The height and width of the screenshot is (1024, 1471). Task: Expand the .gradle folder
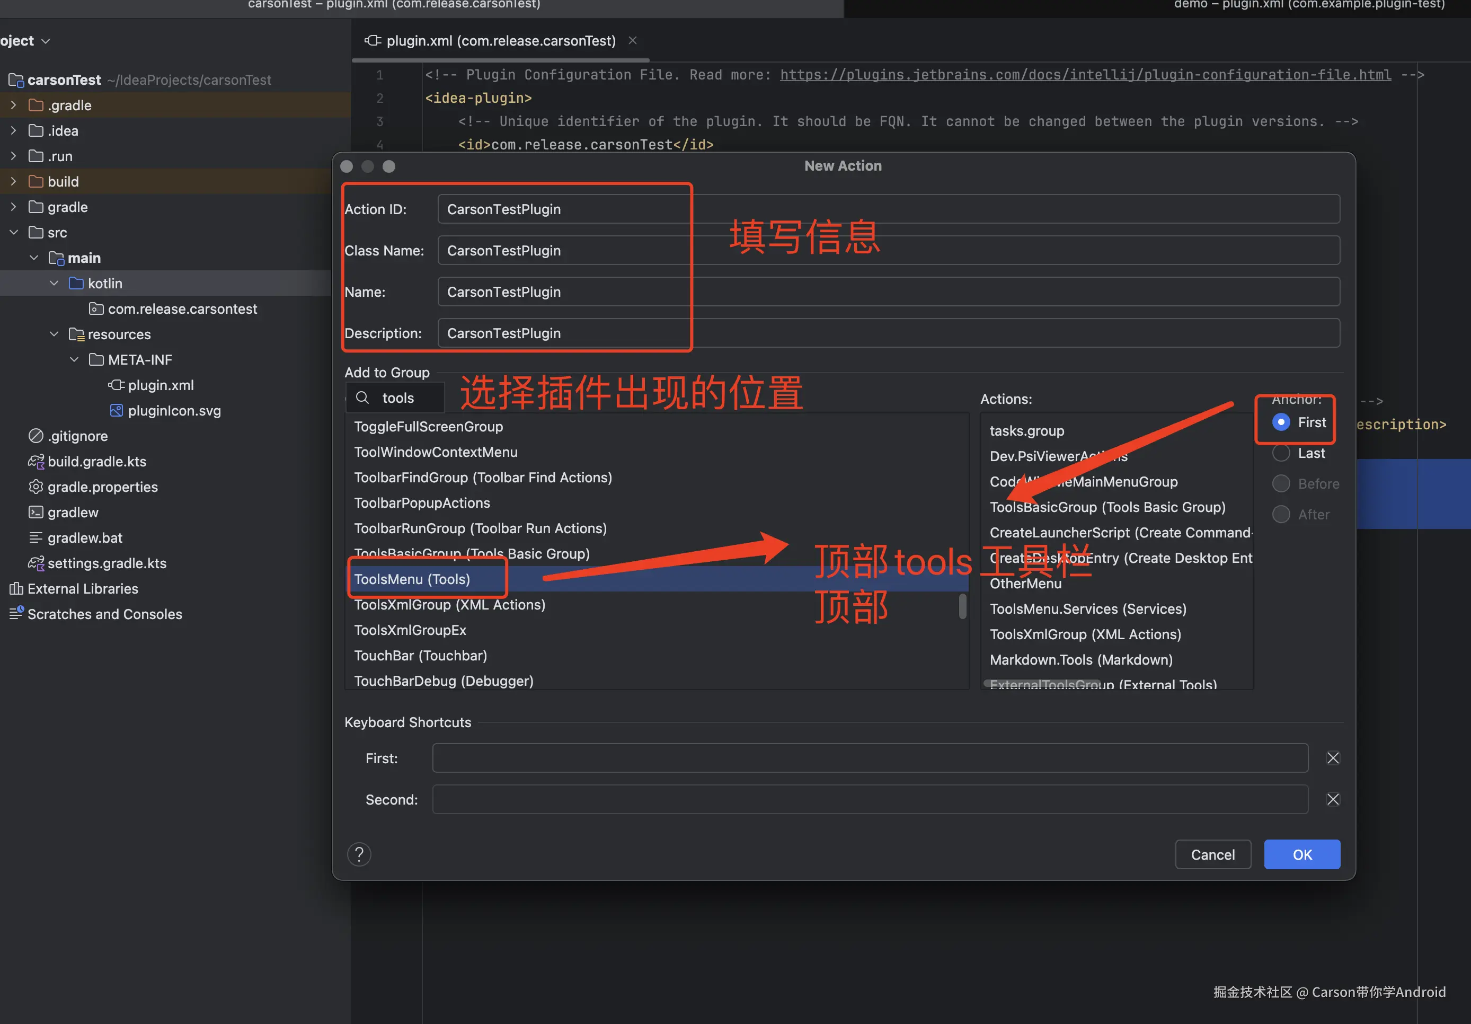(13, 105)
